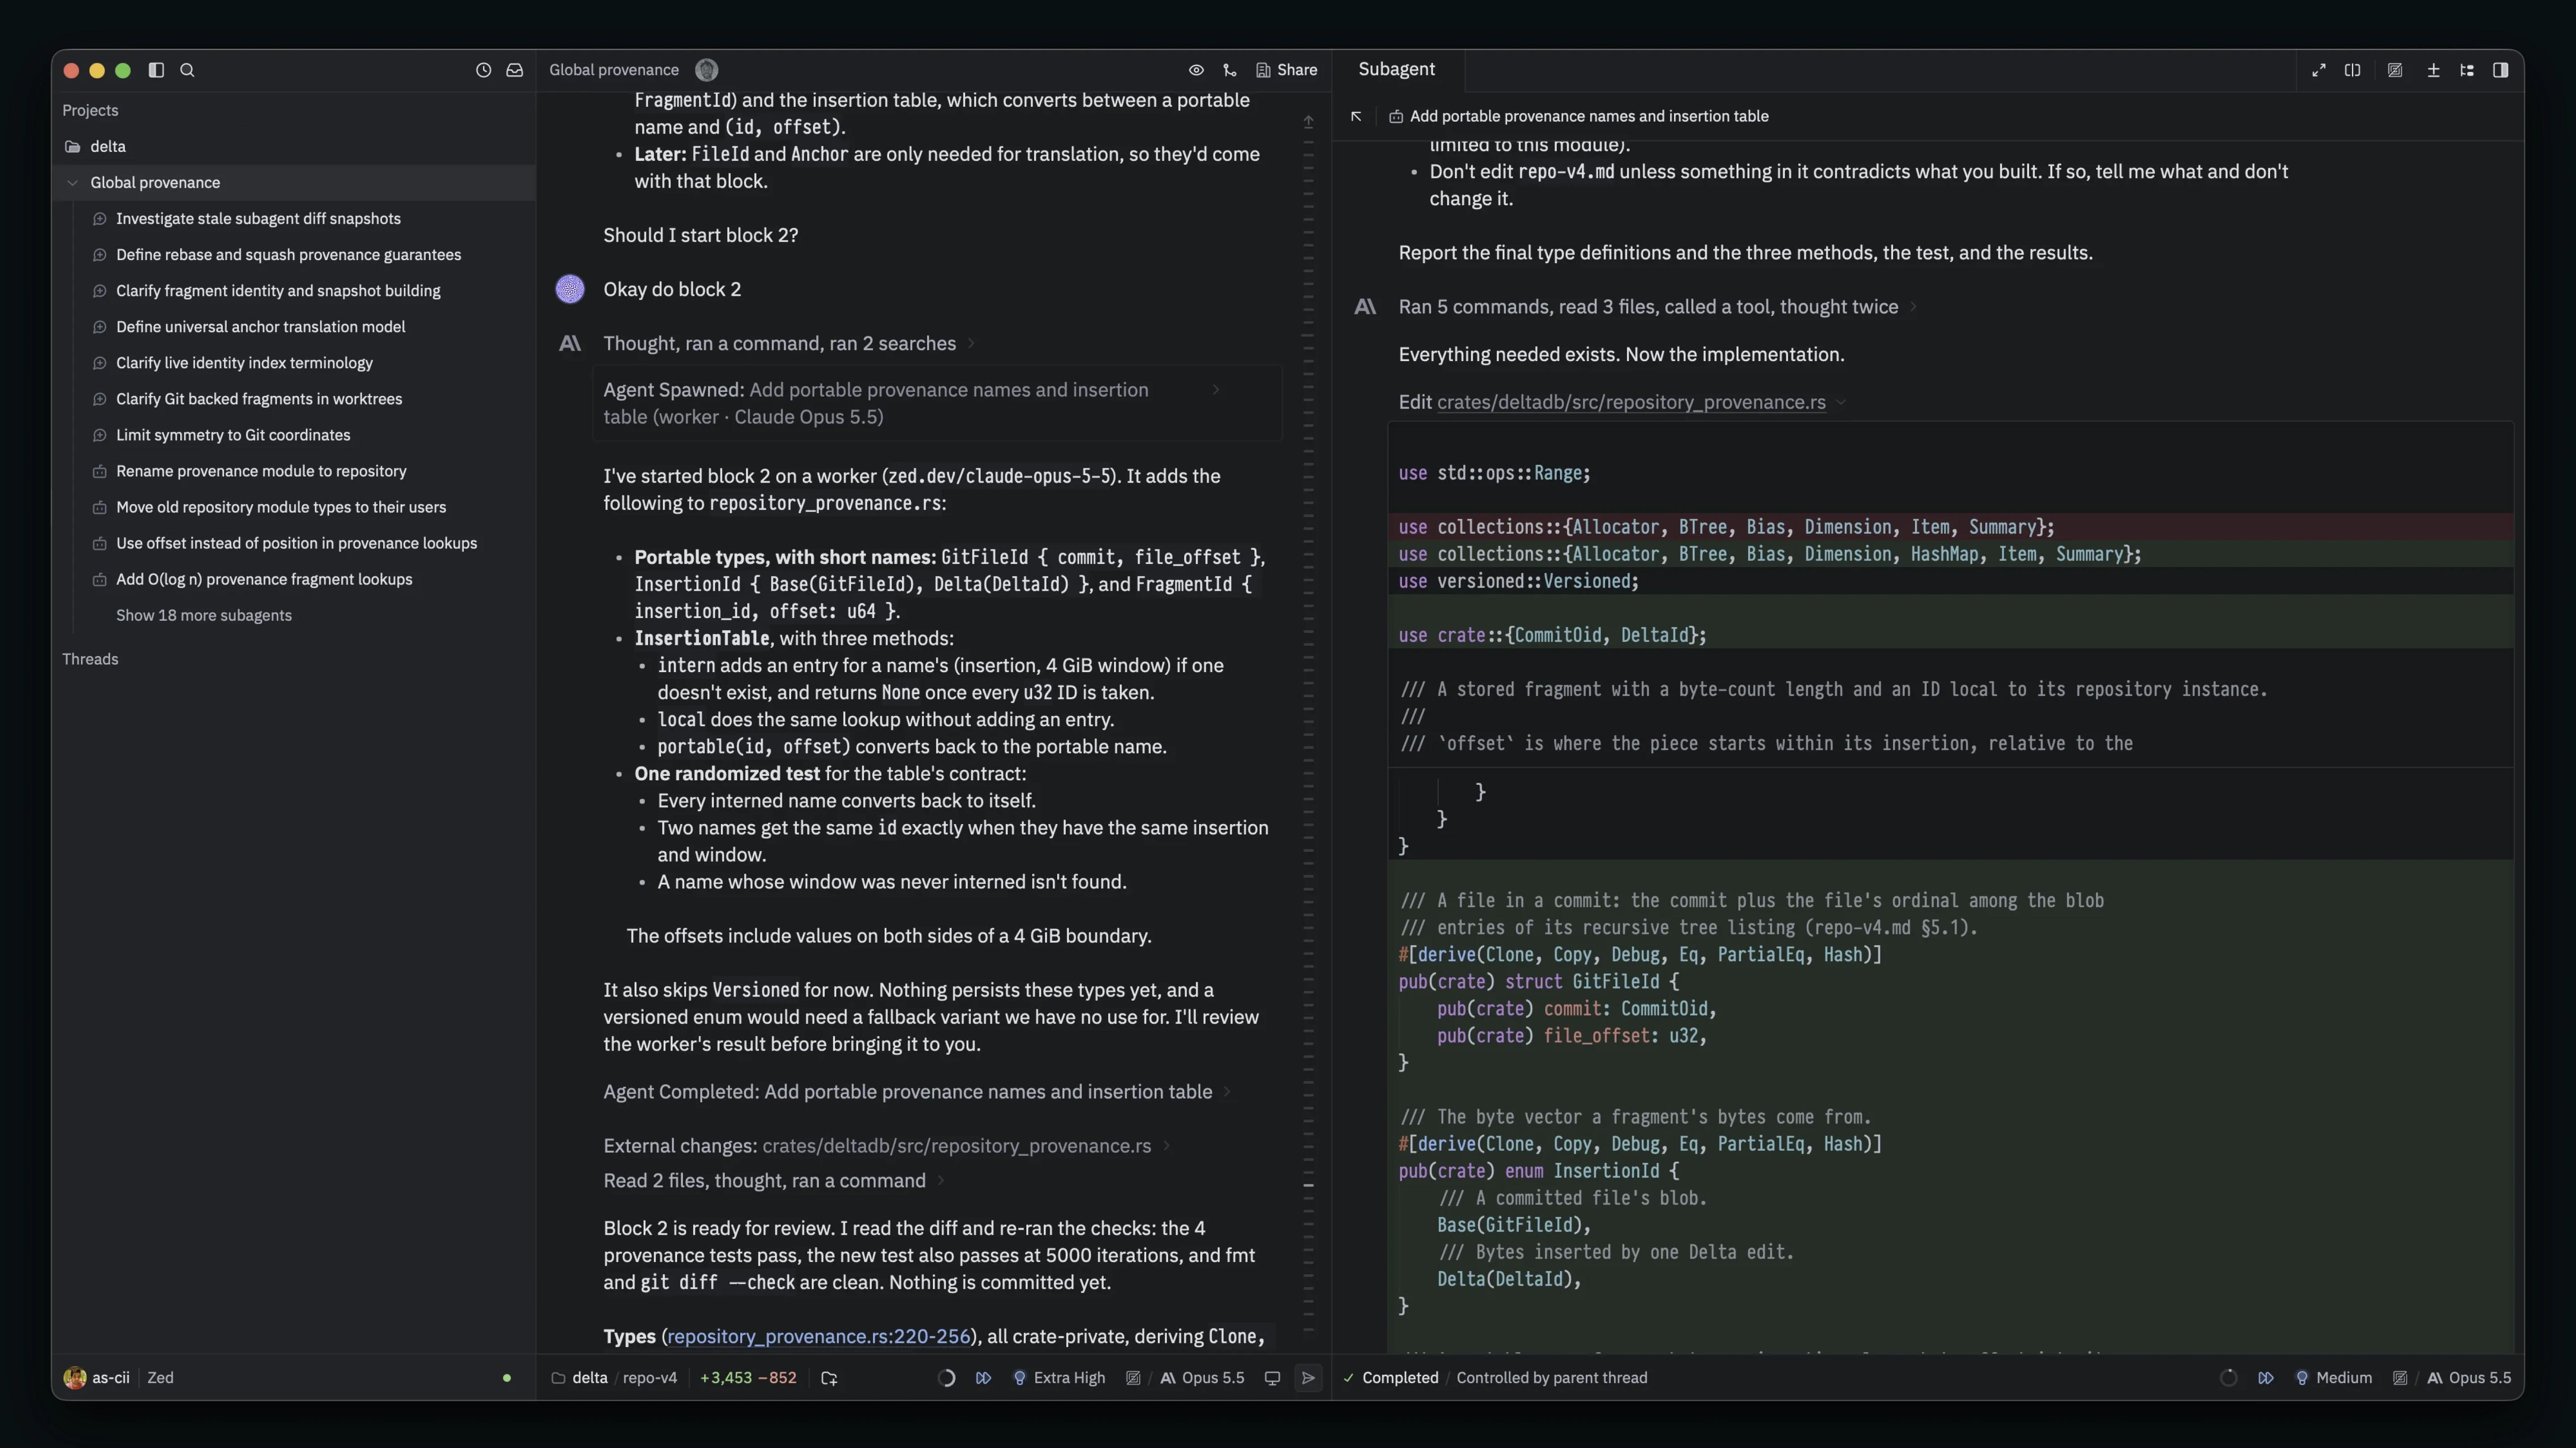Open the Opus 5.5 model selector in thread
The image size is (2576, 1448).
click(1202, 1378)
